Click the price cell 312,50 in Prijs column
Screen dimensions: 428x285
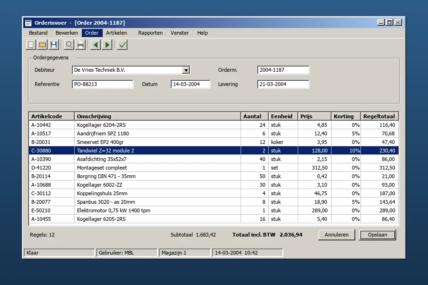[x=314, y=168]
